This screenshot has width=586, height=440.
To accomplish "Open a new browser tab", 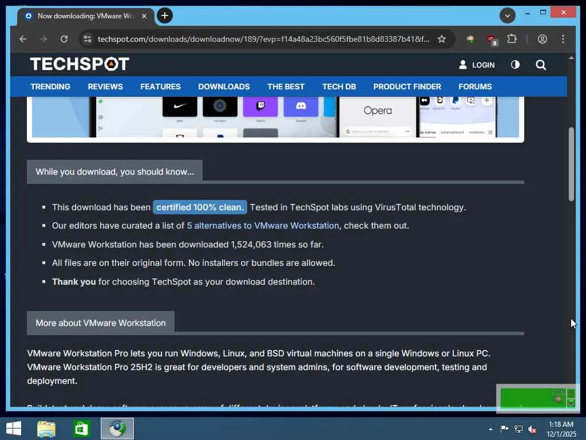I will click(165, 15).
